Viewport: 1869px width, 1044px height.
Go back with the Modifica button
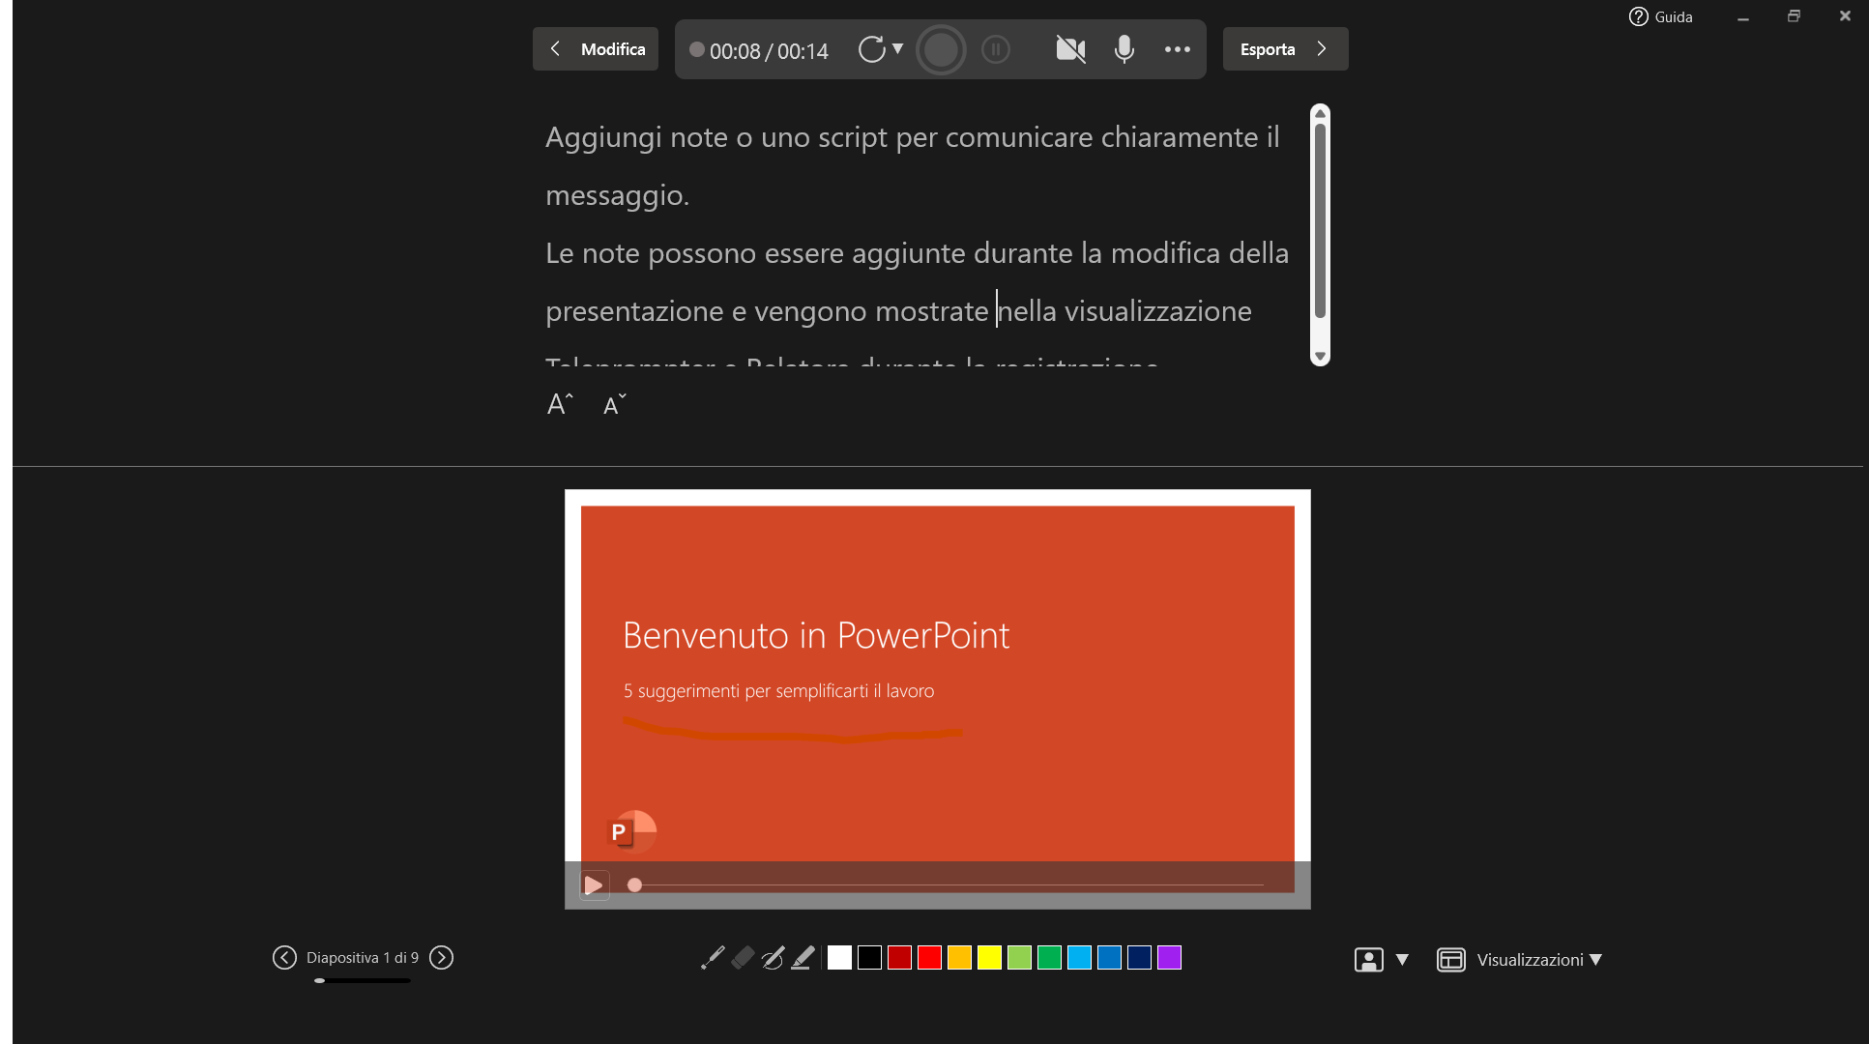click(595, 48)
